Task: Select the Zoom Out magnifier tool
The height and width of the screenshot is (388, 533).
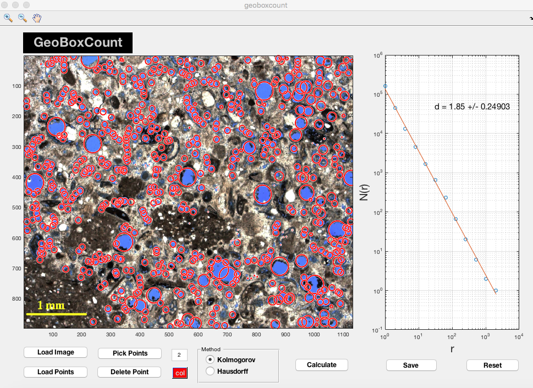Action: (x=23, y=18)
